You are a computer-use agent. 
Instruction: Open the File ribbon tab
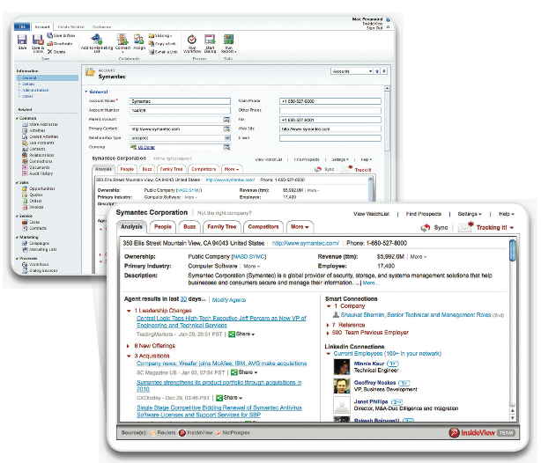pos(22,26)
